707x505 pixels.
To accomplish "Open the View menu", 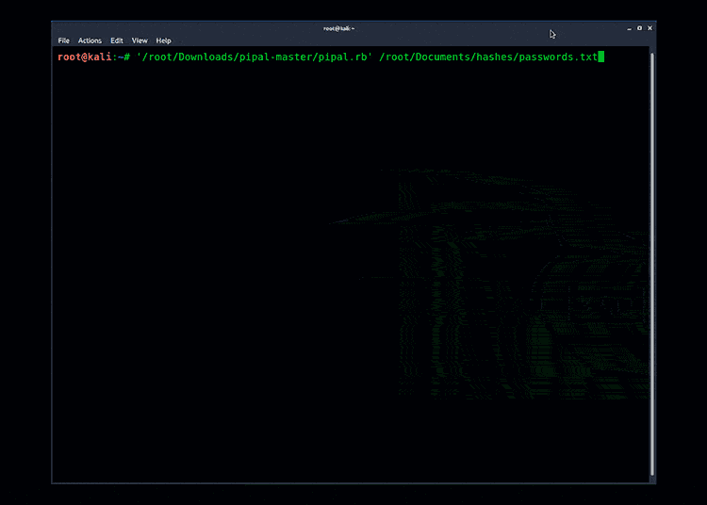I will (x=140, y=41).
